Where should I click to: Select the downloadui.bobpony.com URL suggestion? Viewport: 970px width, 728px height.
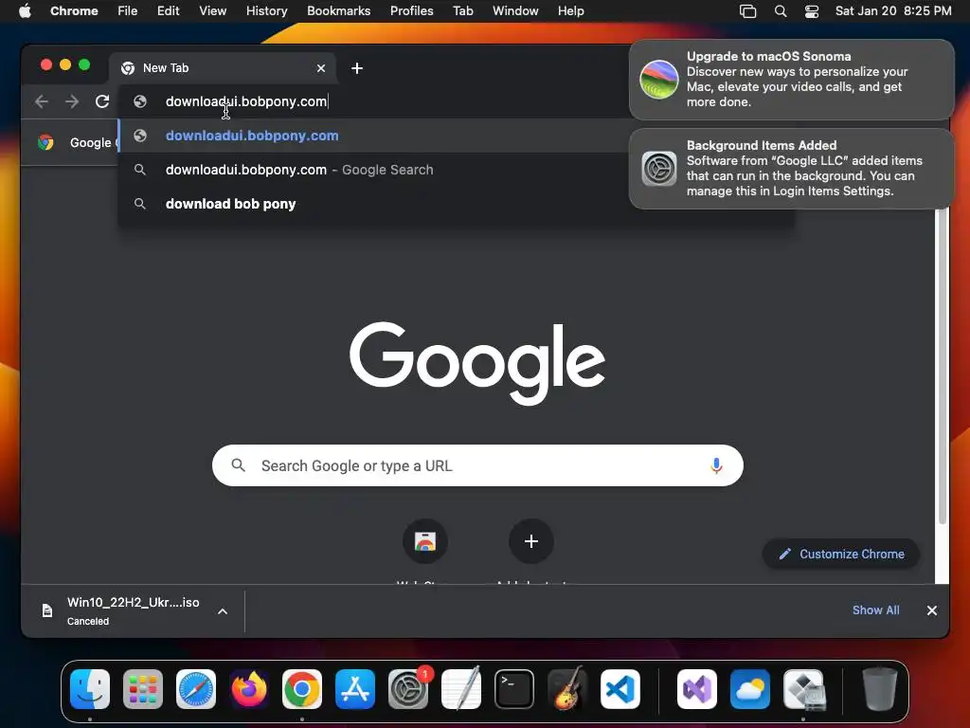[x=373, y=136]
